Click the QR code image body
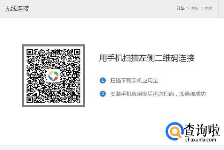 53,76
